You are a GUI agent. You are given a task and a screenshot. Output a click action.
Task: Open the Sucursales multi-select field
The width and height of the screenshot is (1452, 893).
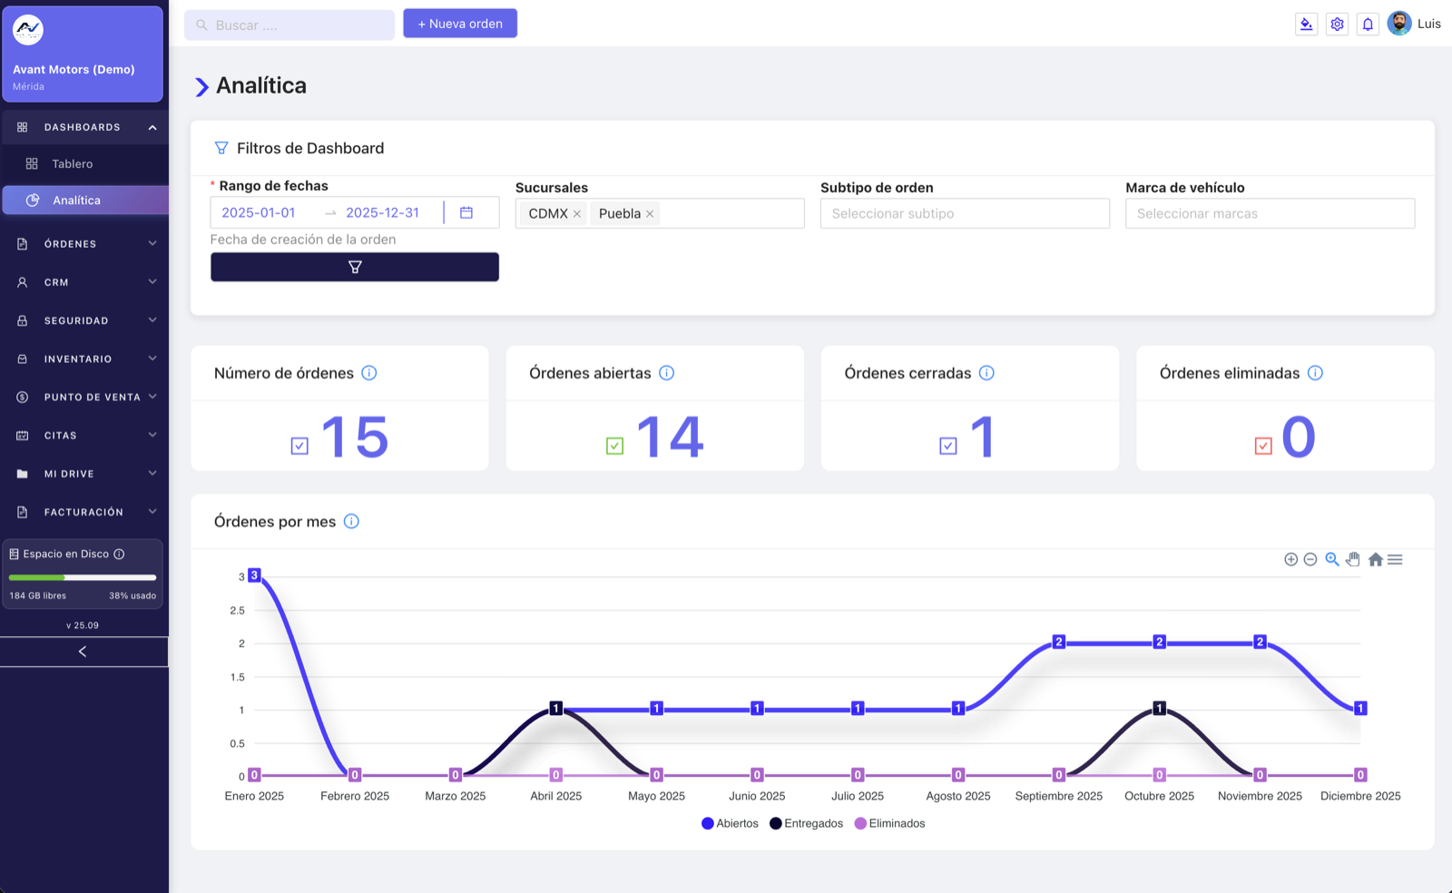tap(660, 213)
